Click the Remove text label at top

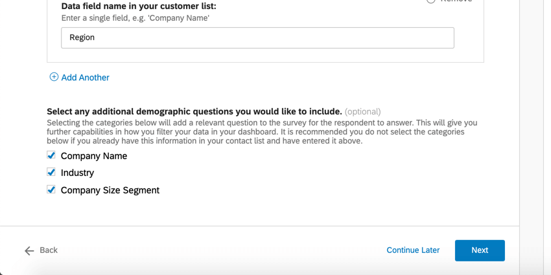(x=456, y=1)
